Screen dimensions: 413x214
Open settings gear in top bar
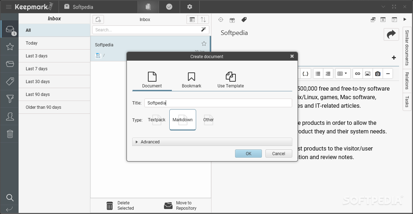pos(190,6)
